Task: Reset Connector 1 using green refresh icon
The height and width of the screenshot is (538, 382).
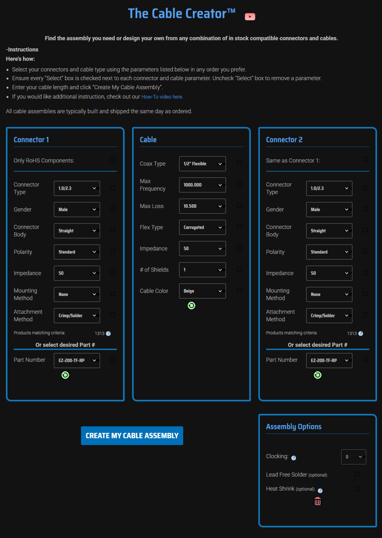Action: [65, 375]
